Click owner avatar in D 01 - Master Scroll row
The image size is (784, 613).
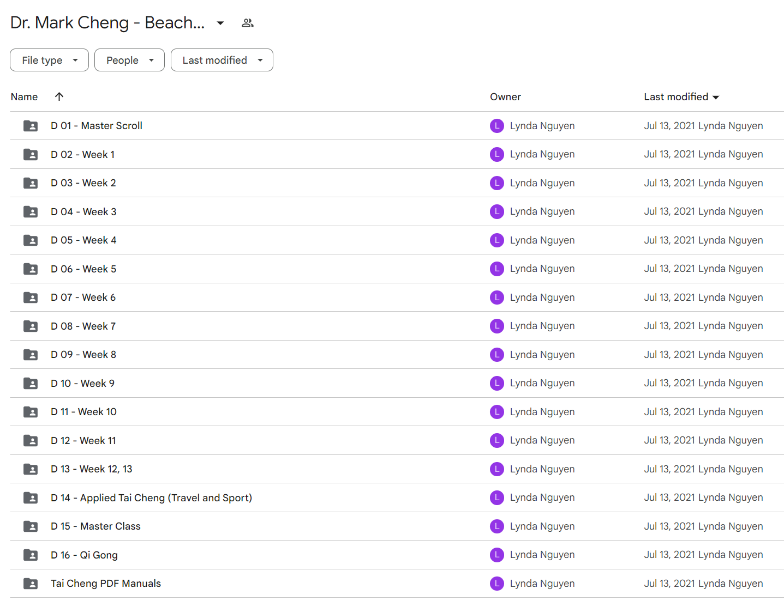click(x=497, y=126)
